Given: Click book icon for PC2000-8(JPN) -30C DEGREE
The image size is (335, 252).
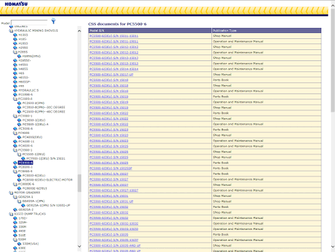Looking at the screenshot, I should pos(19,107).
